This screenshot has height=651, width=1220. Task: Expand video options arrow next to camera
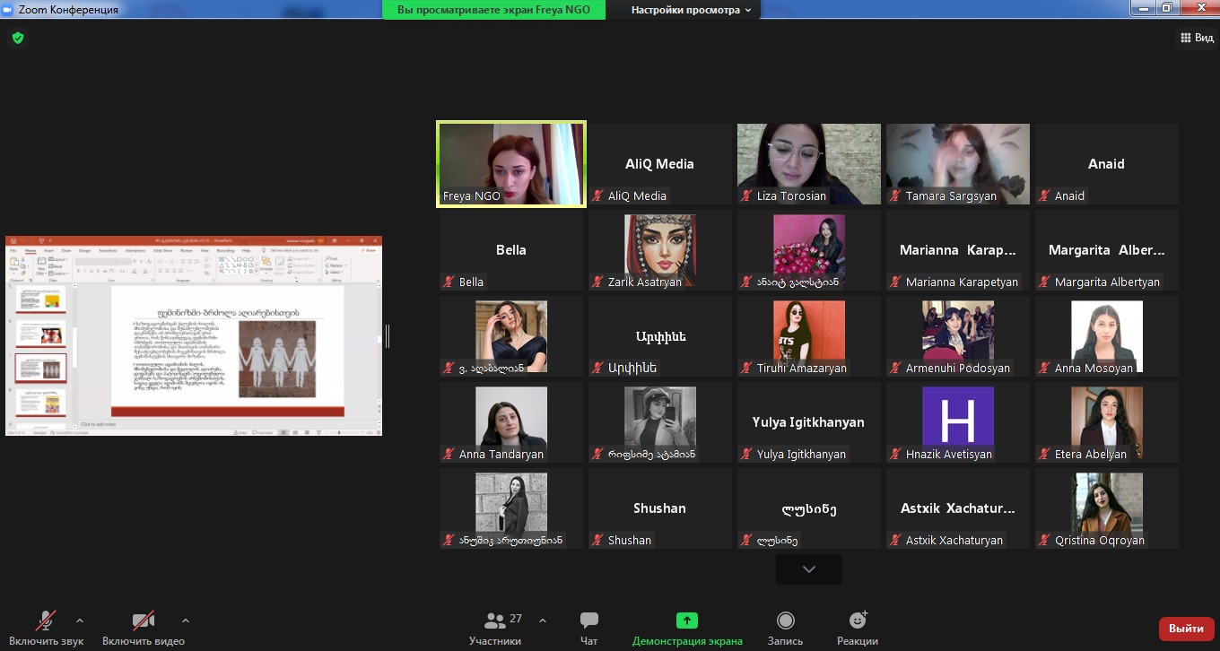click(x=186, y=620)
